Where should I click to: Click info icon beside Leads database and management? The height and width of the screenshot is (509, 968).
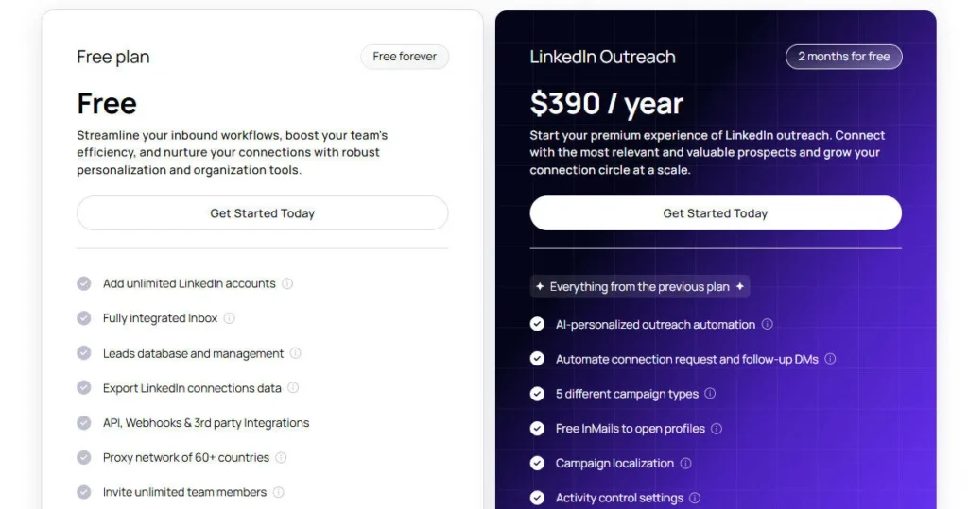tap(295, 353)
